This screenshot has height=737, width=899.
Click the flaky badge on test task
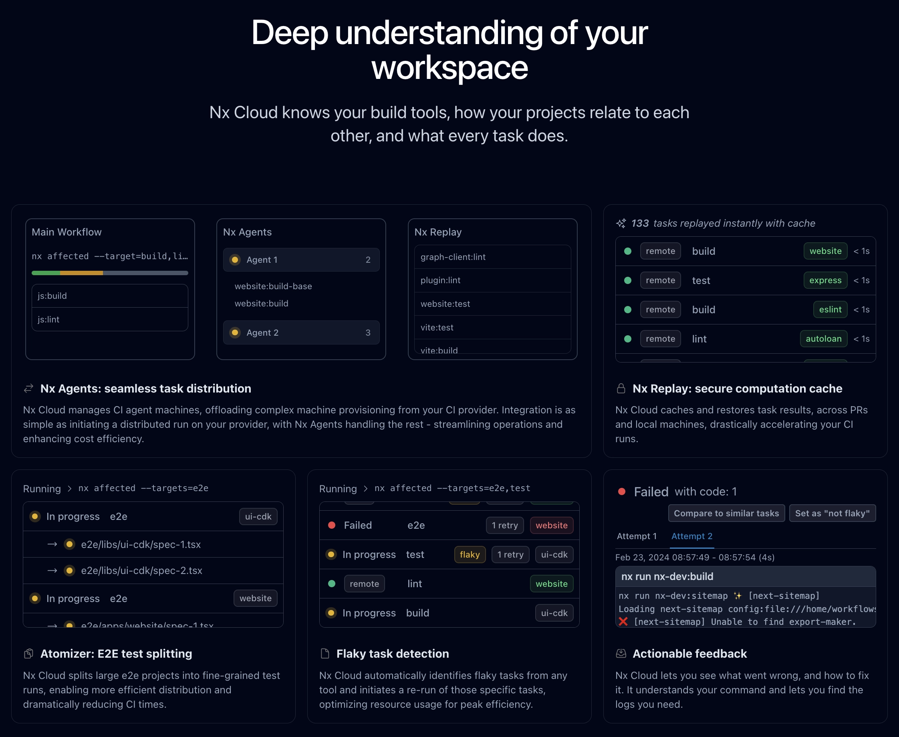pyautogui.click(x=469, y=554)
